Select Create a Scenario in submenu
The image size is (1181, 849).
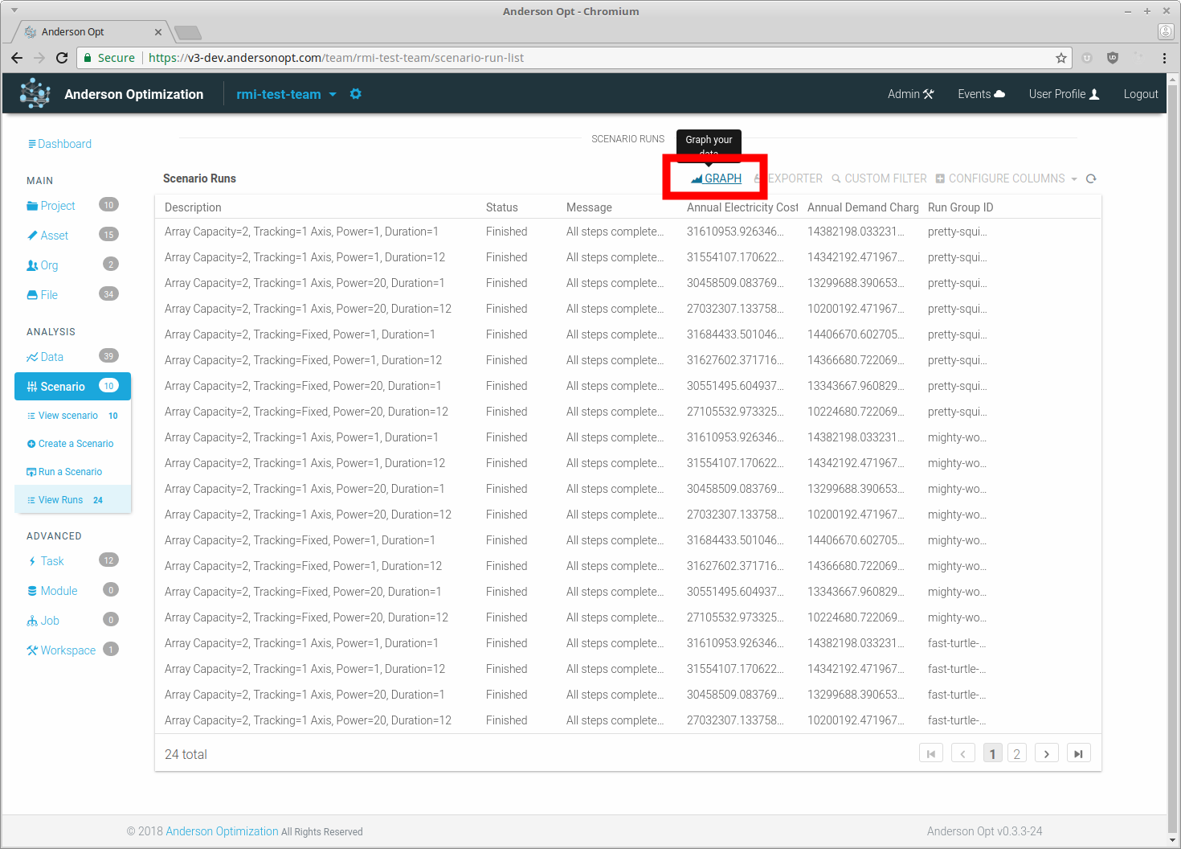(76, 444)
